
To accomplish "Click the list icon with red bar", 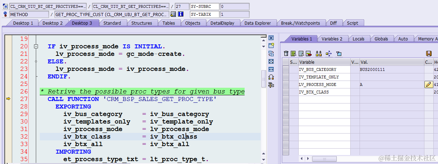I will [x=308, y=53].
